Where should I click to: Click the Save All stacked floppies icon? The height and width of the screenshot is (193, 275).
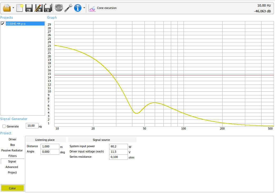click(x=48, y=8)
